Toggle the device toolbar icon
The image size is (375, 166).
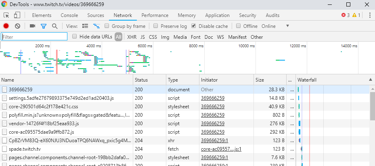click(x=17, y=15)
